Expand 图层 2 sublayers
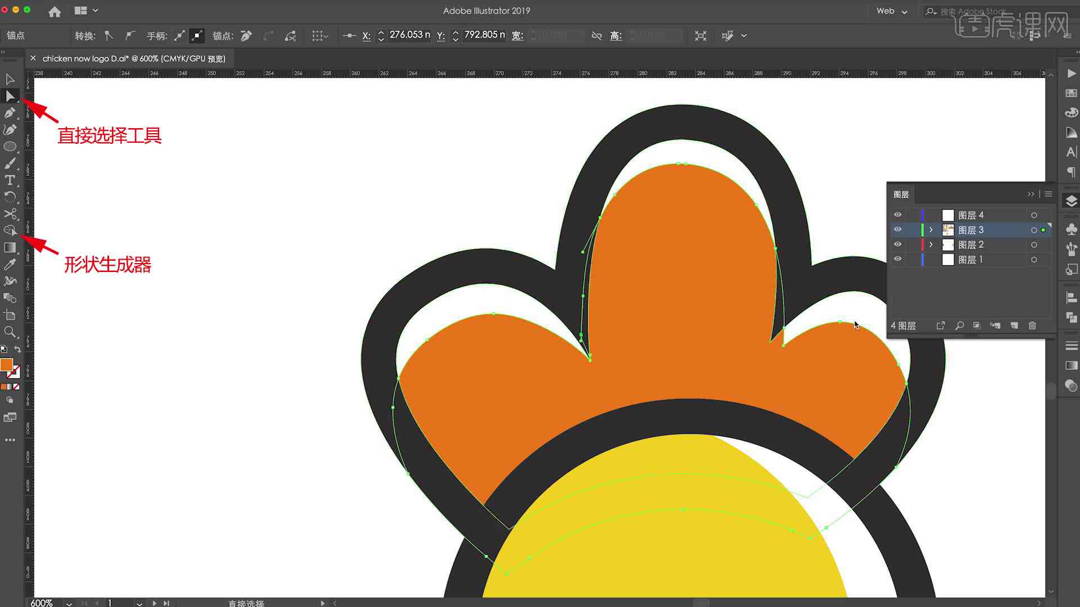The height and width of the screenshot is (607, 1080). click(931, 244)
